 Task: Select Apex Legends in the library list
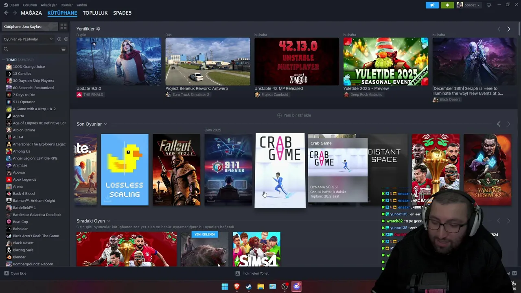24,179
